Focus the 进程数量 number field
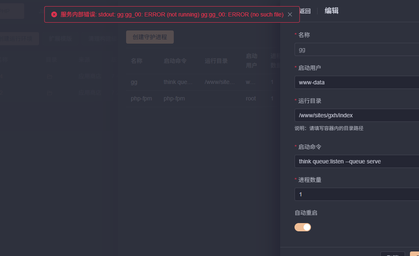This screenshot has height=256, width=419. [x=357, y=194]
